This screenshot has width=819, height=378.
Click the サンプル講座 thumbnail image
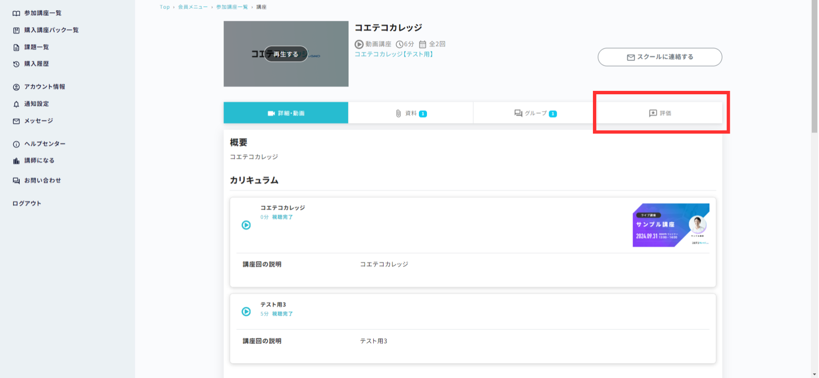671,225
